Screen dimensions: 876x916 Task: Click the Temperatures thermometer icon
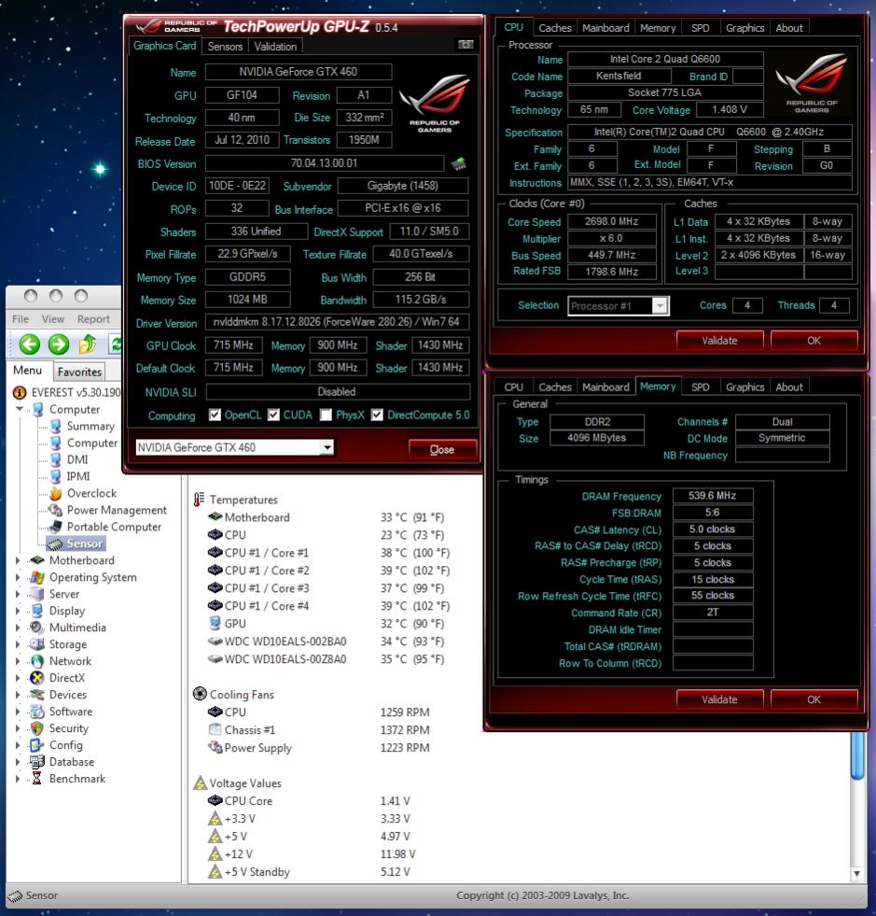pos(199,500)
